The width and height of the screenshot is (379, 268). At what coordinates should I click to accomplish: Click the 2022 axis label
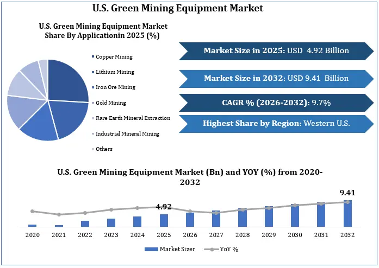pyautogui.click(x=85, y=235)
